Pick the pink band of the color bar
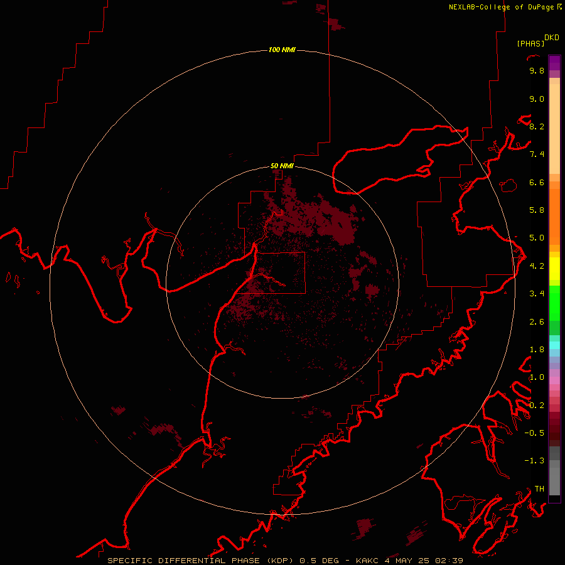Viewport: 565px width, 565px height. coord(554,380)
